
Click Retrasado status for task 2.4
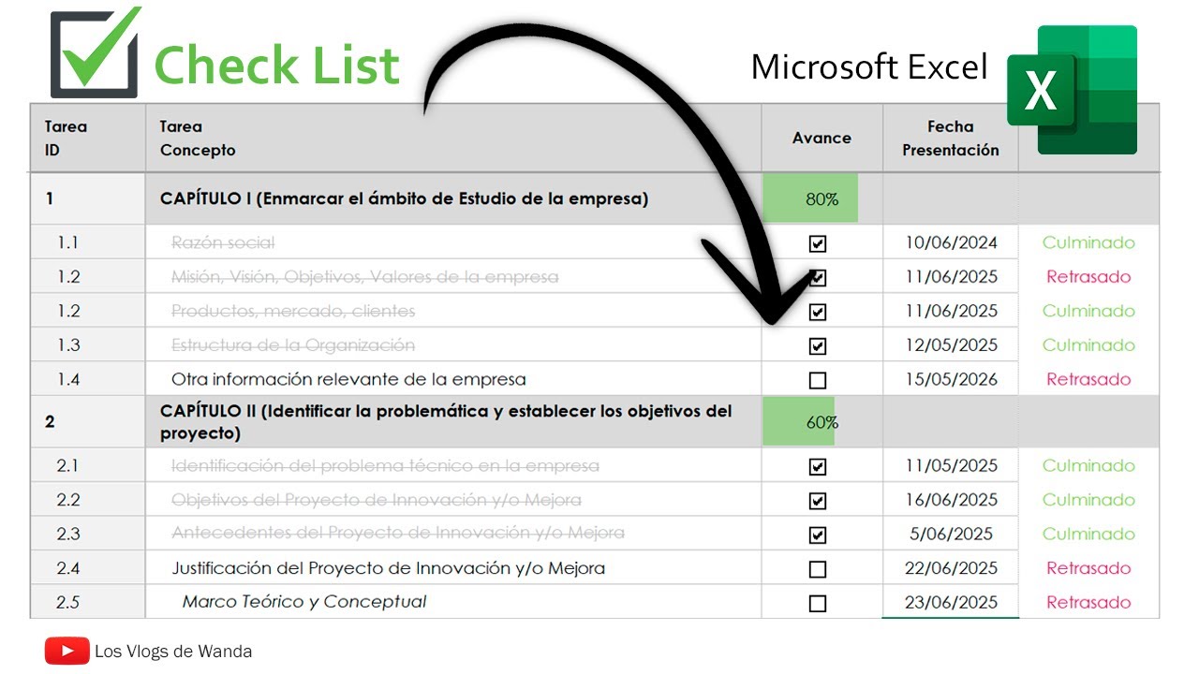click(1088, 567)
